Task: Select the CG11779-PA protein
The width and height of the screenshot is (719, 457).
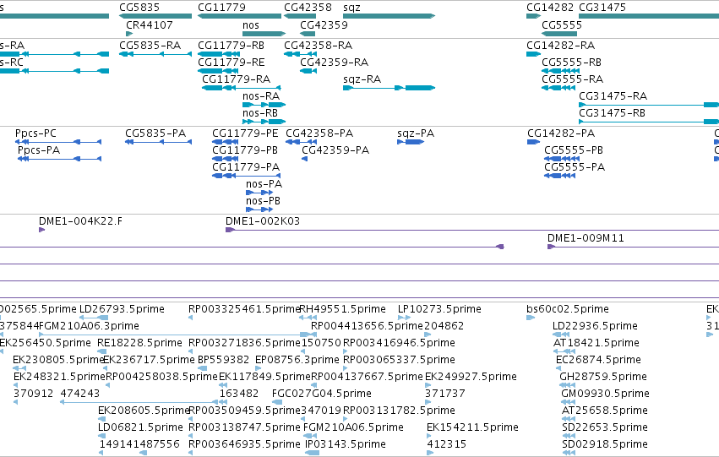Action: [246, 176]
